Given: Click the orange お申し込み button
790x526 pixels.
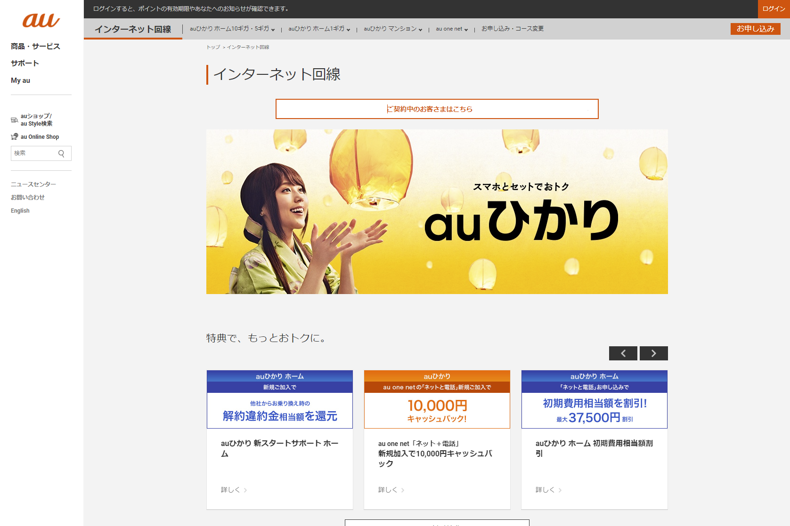Looking at the screenshot, I should (x=755, y=29).
